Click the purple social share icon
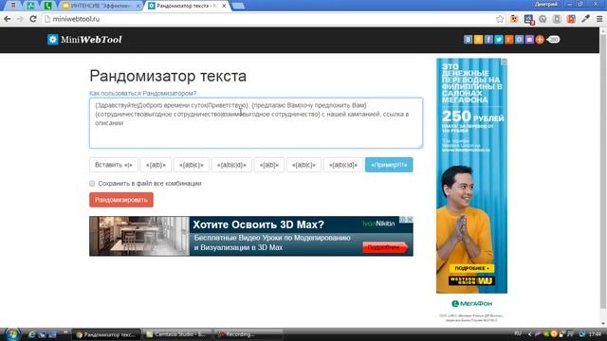This screenshot has height=341, width=607. point(529,40)
